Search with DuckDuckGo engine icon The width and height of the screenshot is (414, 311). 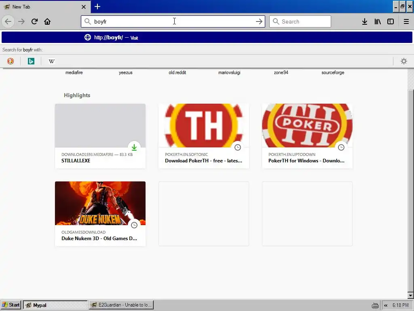(11, 61)
